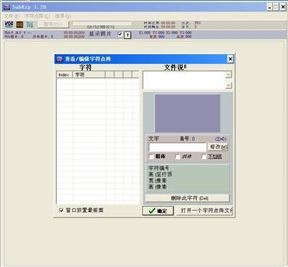288x267 pixels.
Task: Click the (2>0) label near 修改
Action: pos(220,139)
